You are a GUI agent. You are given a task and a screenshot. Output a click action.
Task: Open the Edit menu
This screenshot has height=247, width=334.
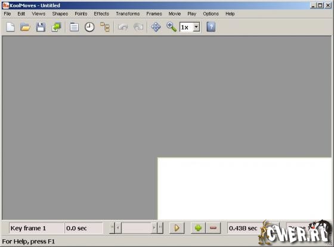[x=21, y=14]
